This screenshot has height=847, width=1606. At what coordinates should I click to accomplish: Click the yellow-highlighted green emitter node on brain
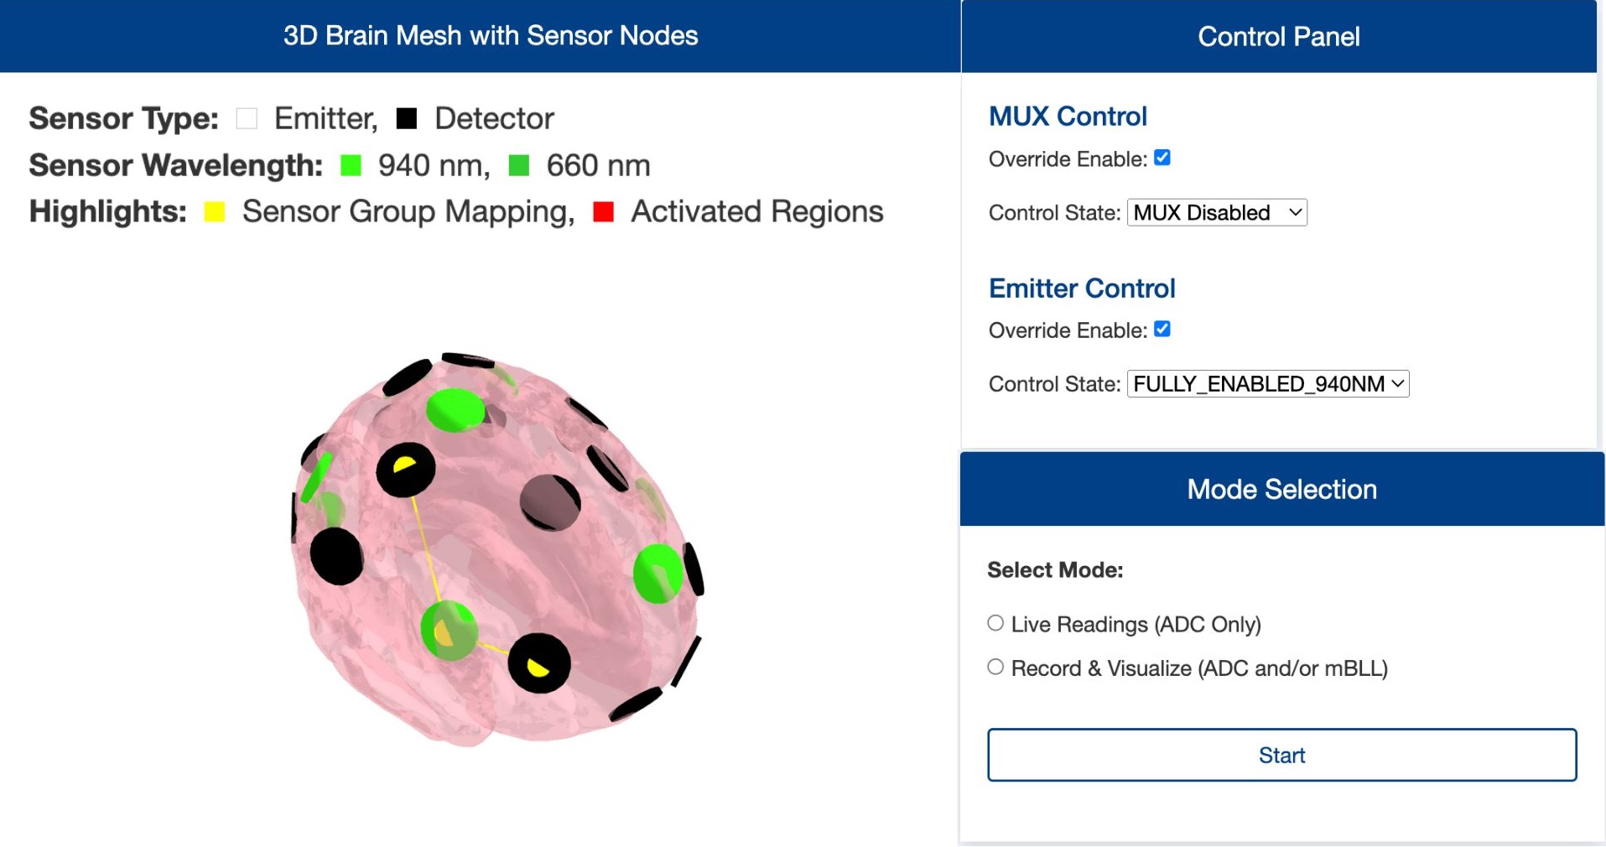click(x=449, y=630)
